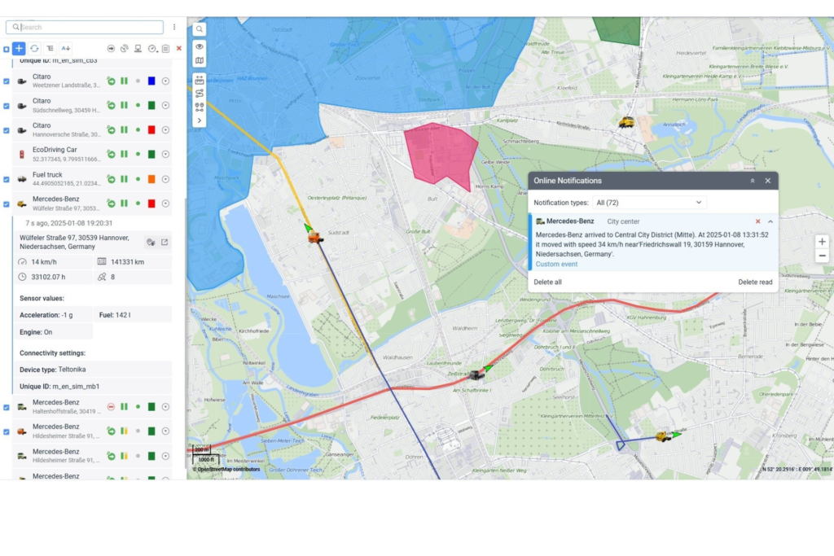834x556 pixels.
Task: Zoom in on the map
Action: tap(822, 242)
